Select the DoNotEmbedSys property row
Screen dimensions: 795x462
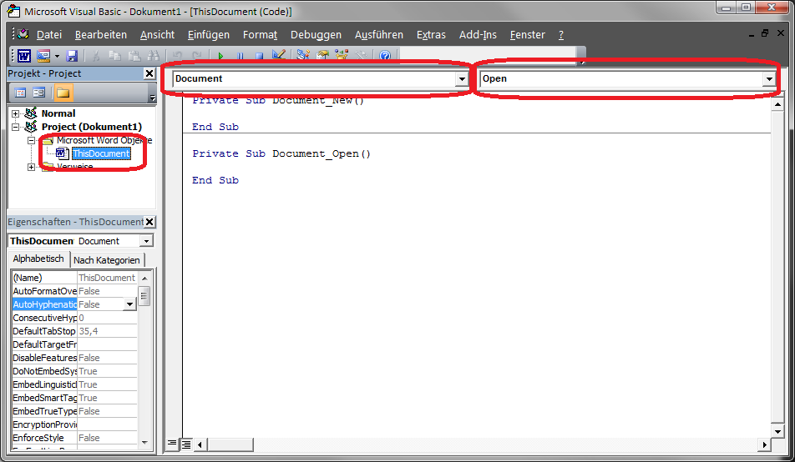click(x=74, y=371)
